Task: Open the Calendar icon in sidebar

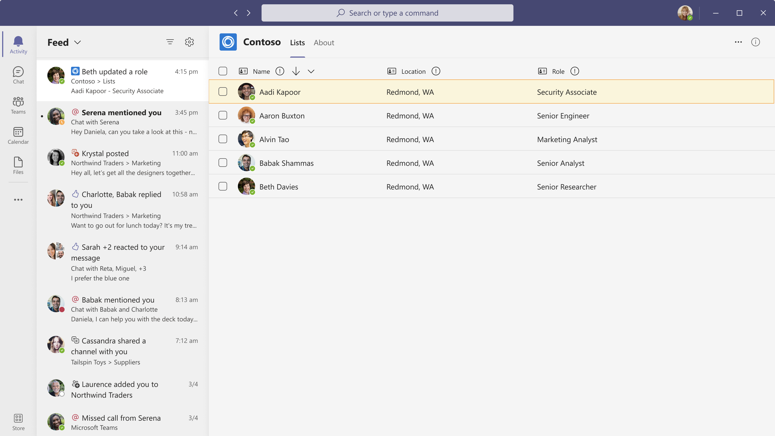Action: click(x=18, y=135)
